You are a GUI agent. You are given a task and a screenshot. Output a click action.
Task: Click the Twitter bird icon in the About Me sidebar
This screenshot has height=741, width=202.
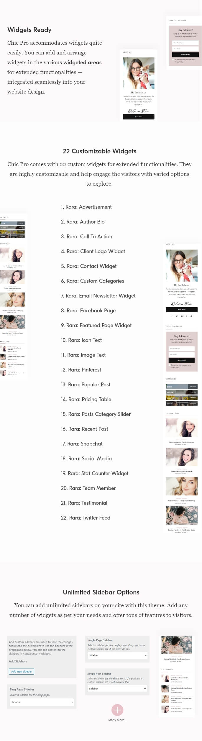coord(177,316)
